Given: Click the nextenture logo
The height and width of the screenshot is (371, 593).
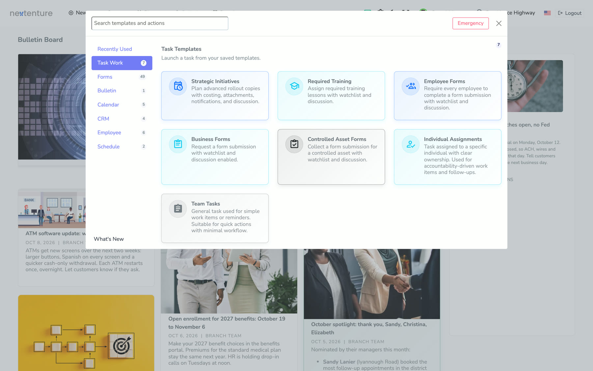Looking at the screenshot, I should coord(31,13).
